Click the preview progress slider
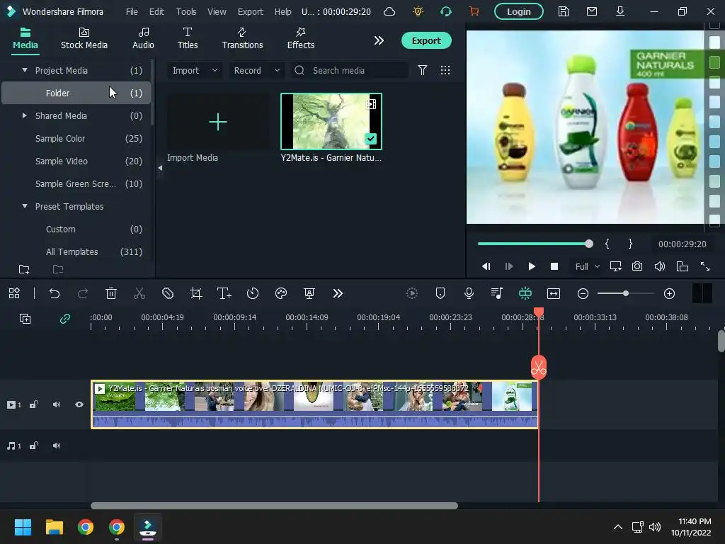 coord(535,244)
